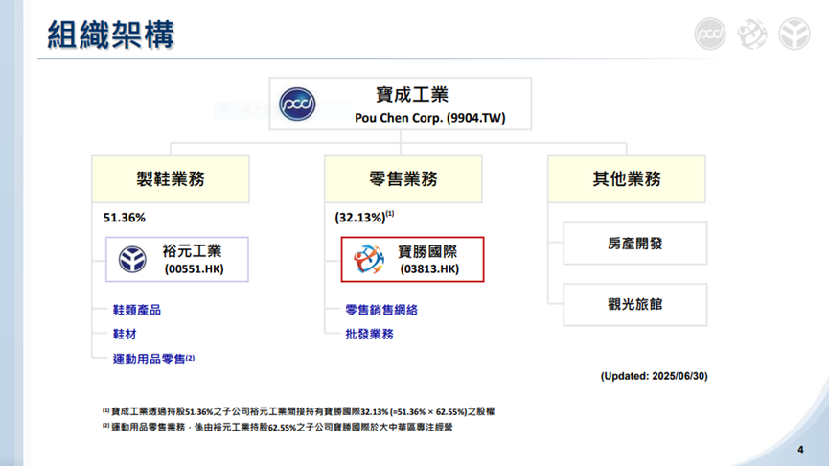Click the gray Pou Sheng watermark logo in header
This screenshot has height=466, width=829.
[x=751, y=34]
